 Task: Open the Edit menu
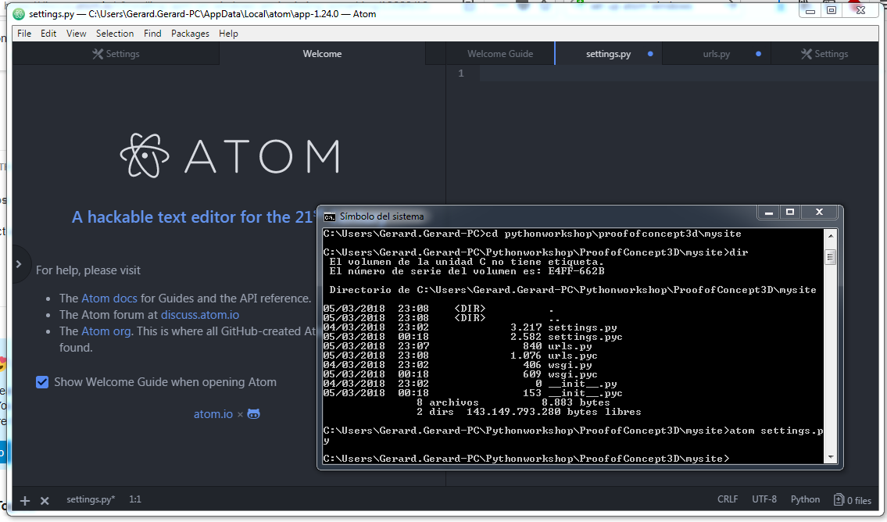(48, 34)
